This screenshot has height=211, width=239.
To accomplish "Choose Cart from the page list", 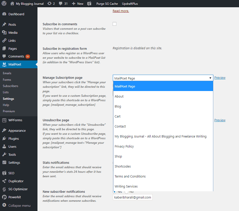I will coord(163,116).
